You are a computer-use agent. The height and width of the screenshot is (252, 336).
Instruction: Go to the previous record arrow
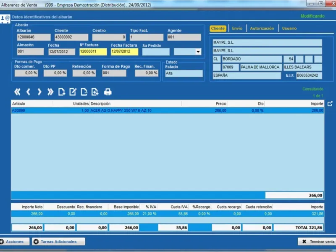pyautogui.click(x=28, y=92)
